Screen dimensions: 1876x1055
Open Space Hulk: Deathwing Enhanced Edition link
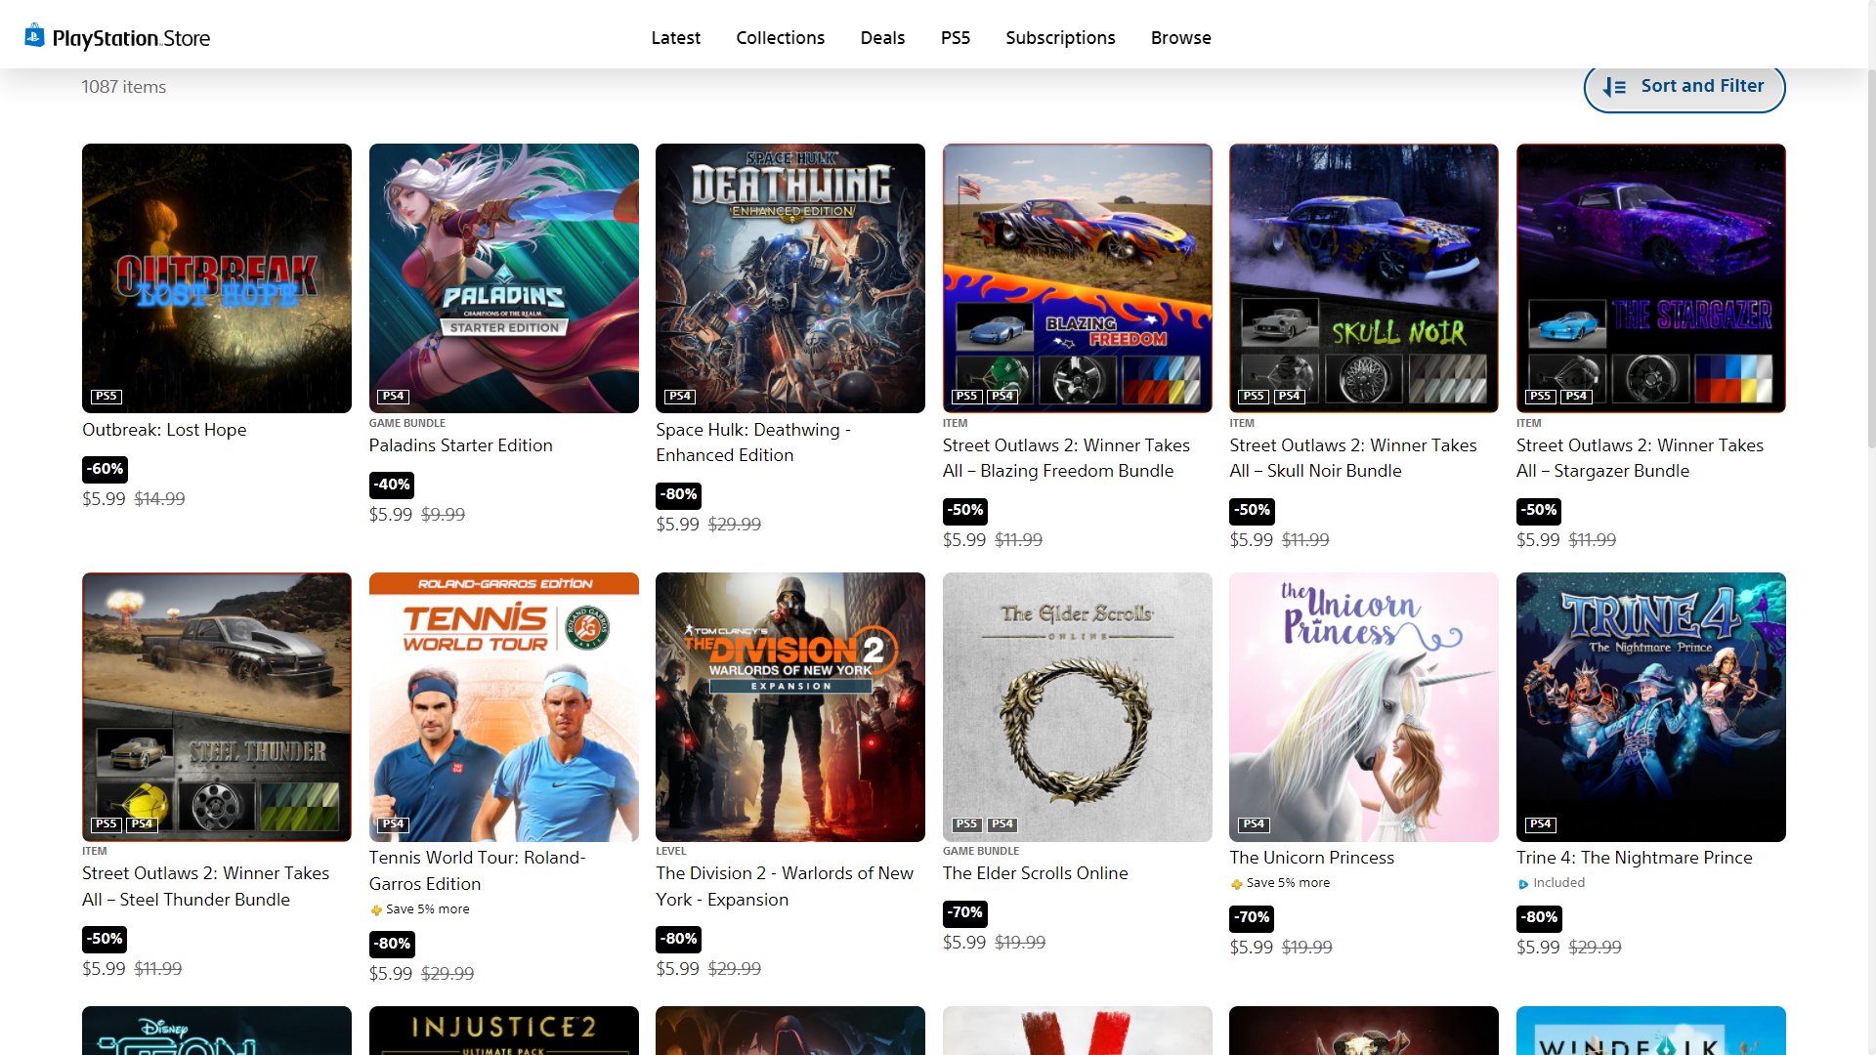(752, 443)
